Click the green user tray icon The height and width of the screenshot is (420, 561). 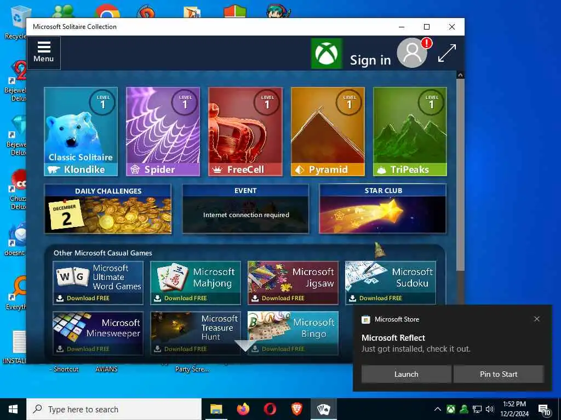pos(464,409)
